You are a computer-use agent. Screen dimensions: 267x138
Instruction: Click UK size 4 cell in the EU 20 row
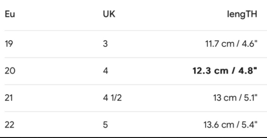[106, 71]
